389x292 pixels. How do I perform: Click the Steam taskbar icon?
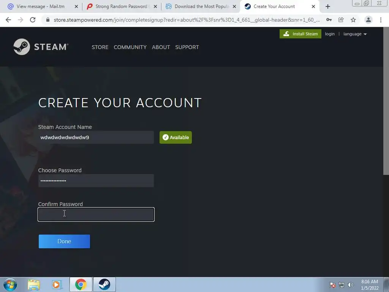104,284
